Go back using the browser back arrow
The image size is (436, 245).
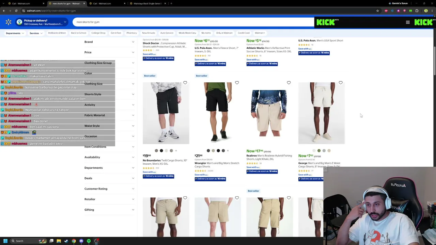4,11
